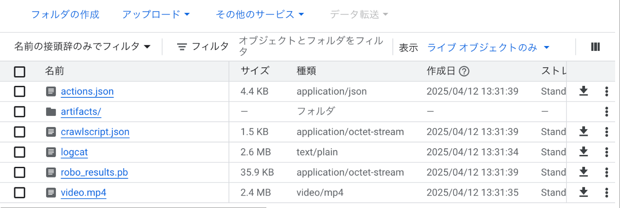Open the その他のサービス dropdown
This screenshot has width=620, height=208.
pos(260,15)
